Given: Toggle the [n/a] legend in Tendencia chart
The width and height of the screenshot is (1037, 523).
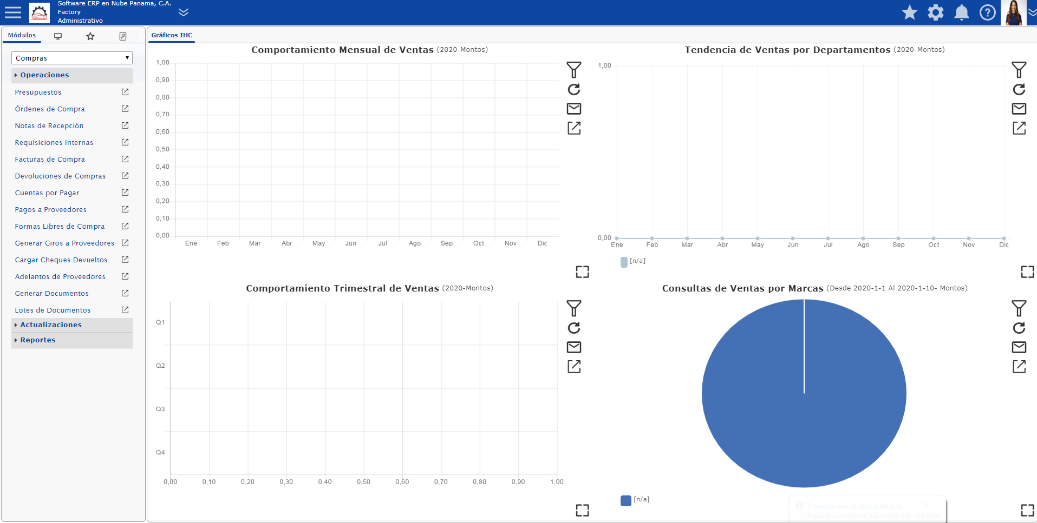Looking at the screenshot, I should click(633, 261).
